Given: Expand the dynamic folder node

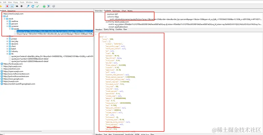Looking at the screenshot, I should pyautogui.click(x=7, y=44).
